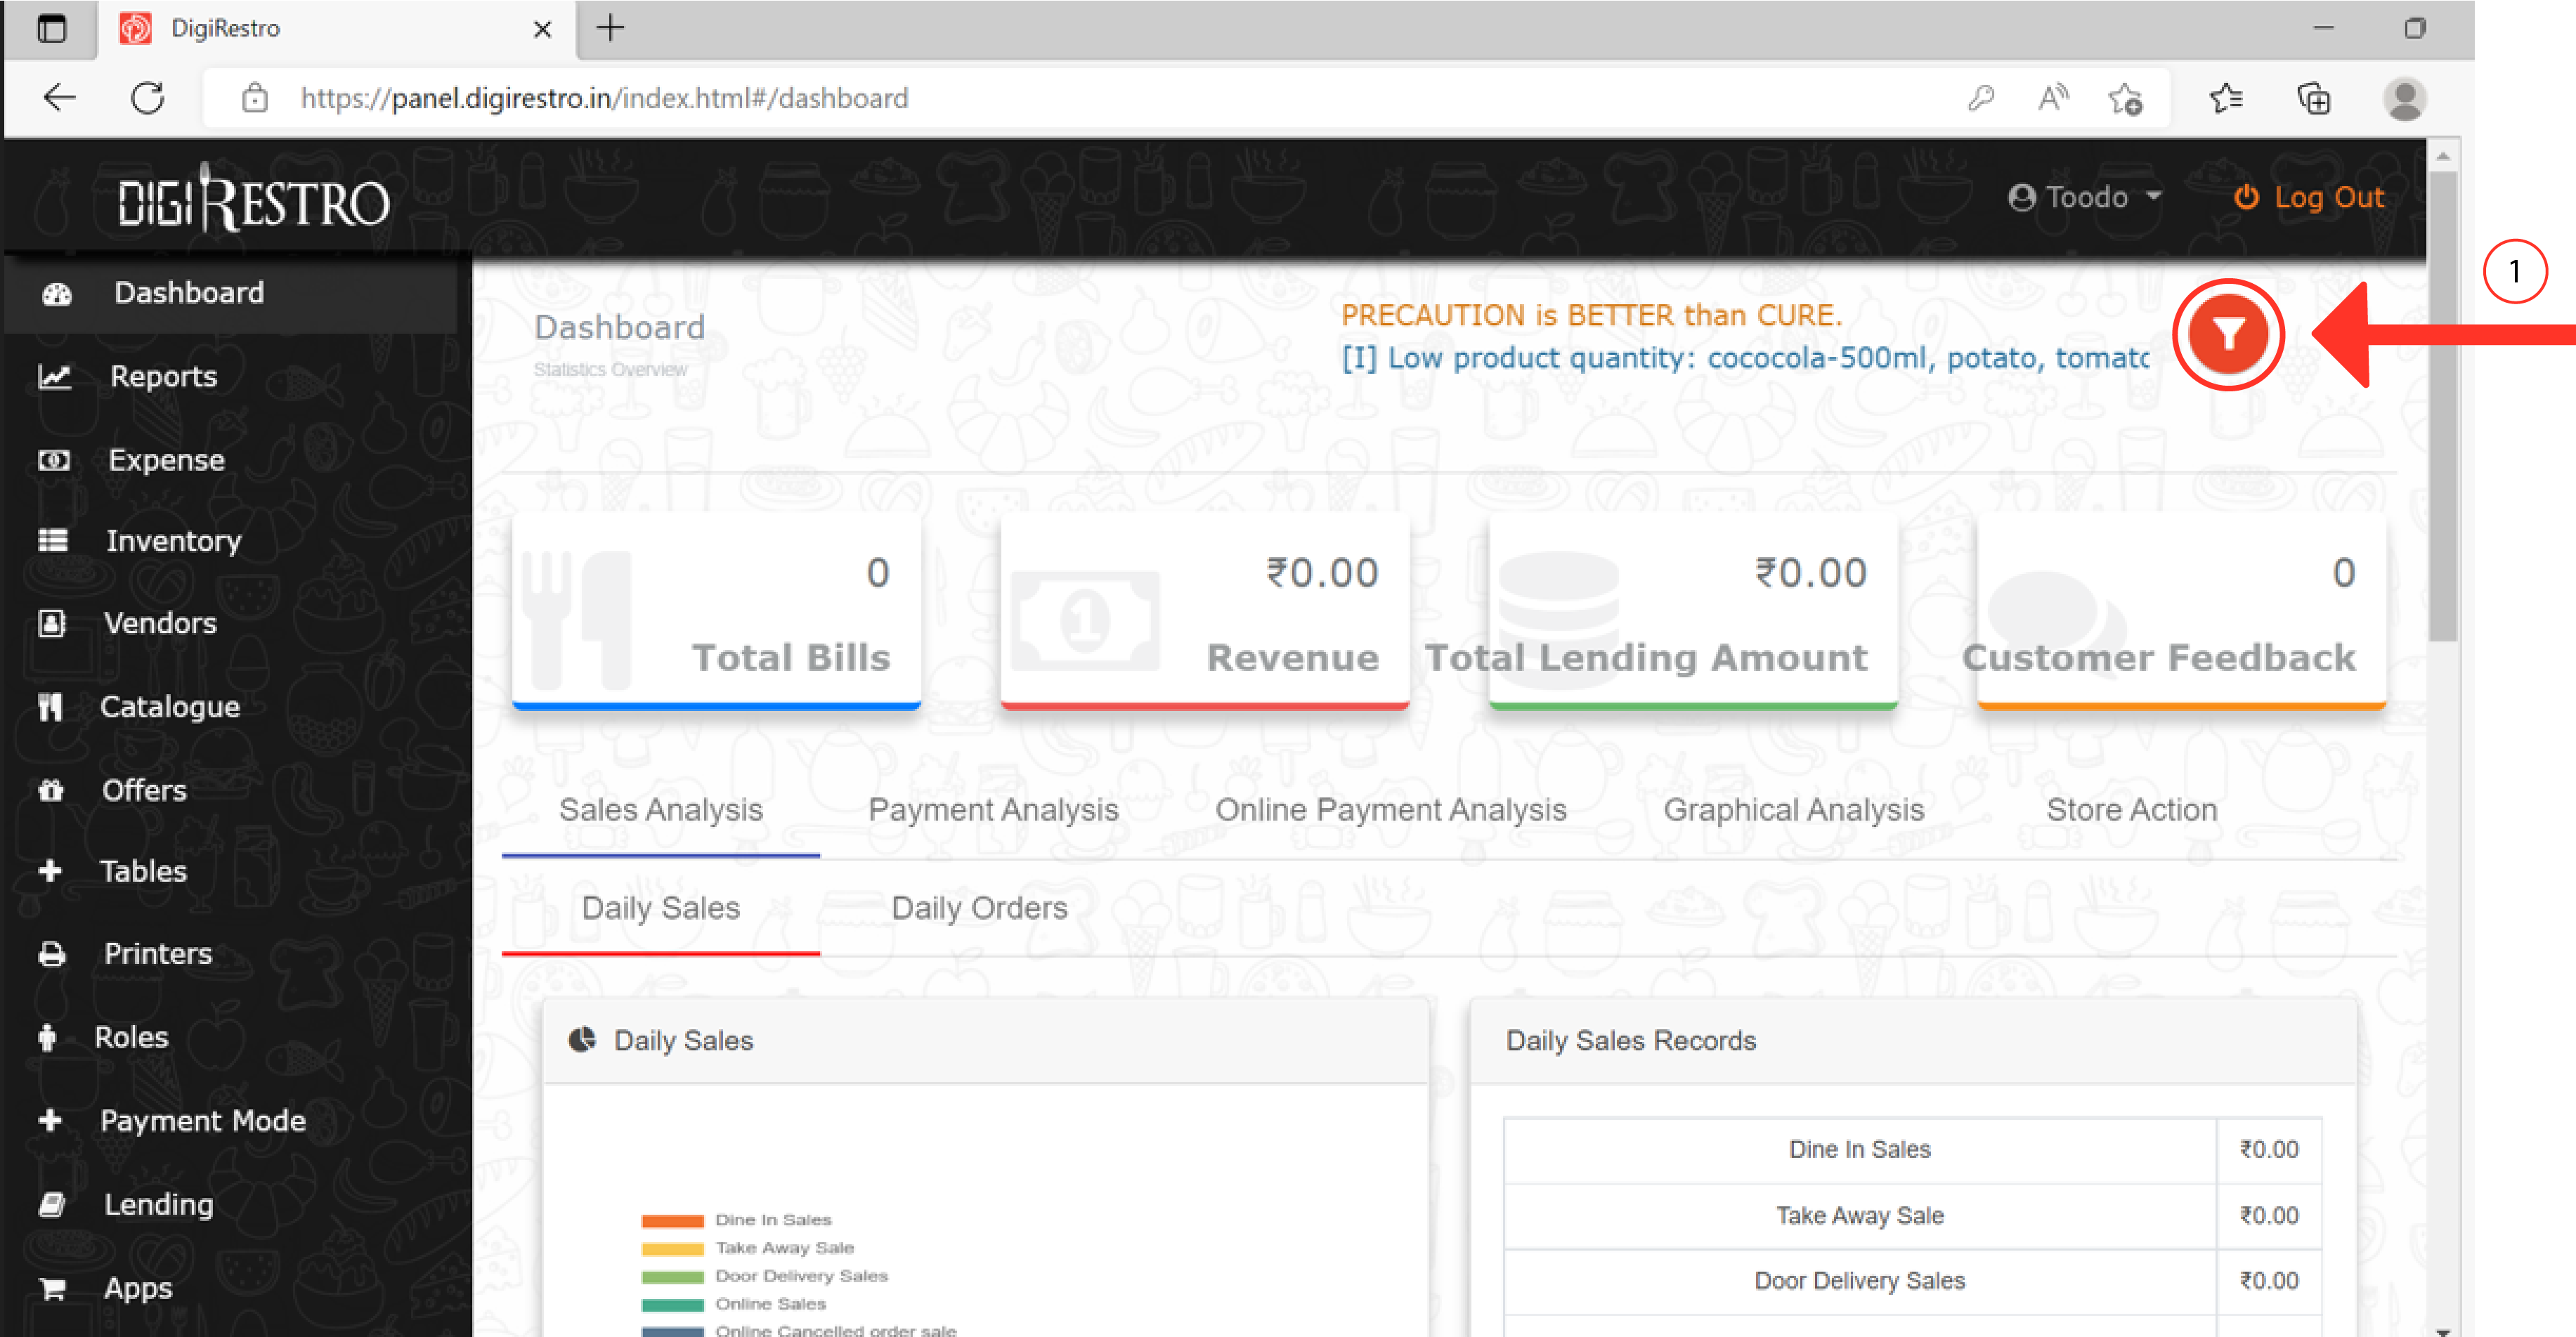Click the Printers icon in sidebar
This screenshot has width=2576, height=1337.
(52, 954)
